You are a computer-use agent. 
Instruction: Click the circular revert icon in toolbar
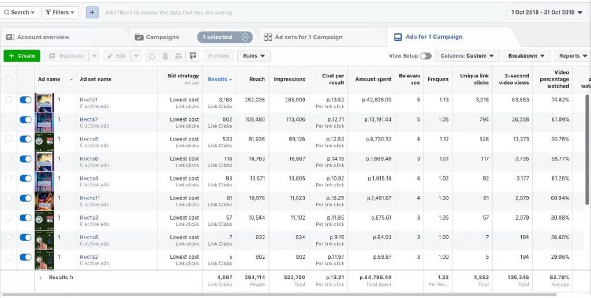point(152,56)
